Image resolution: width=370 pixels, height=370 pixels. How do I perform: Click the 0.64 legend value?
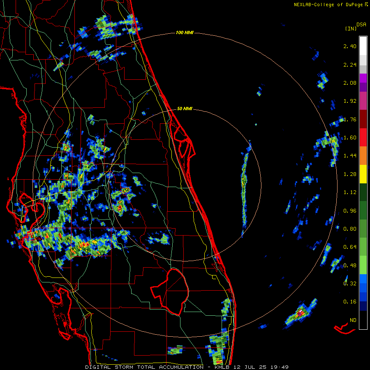(350, 247)
